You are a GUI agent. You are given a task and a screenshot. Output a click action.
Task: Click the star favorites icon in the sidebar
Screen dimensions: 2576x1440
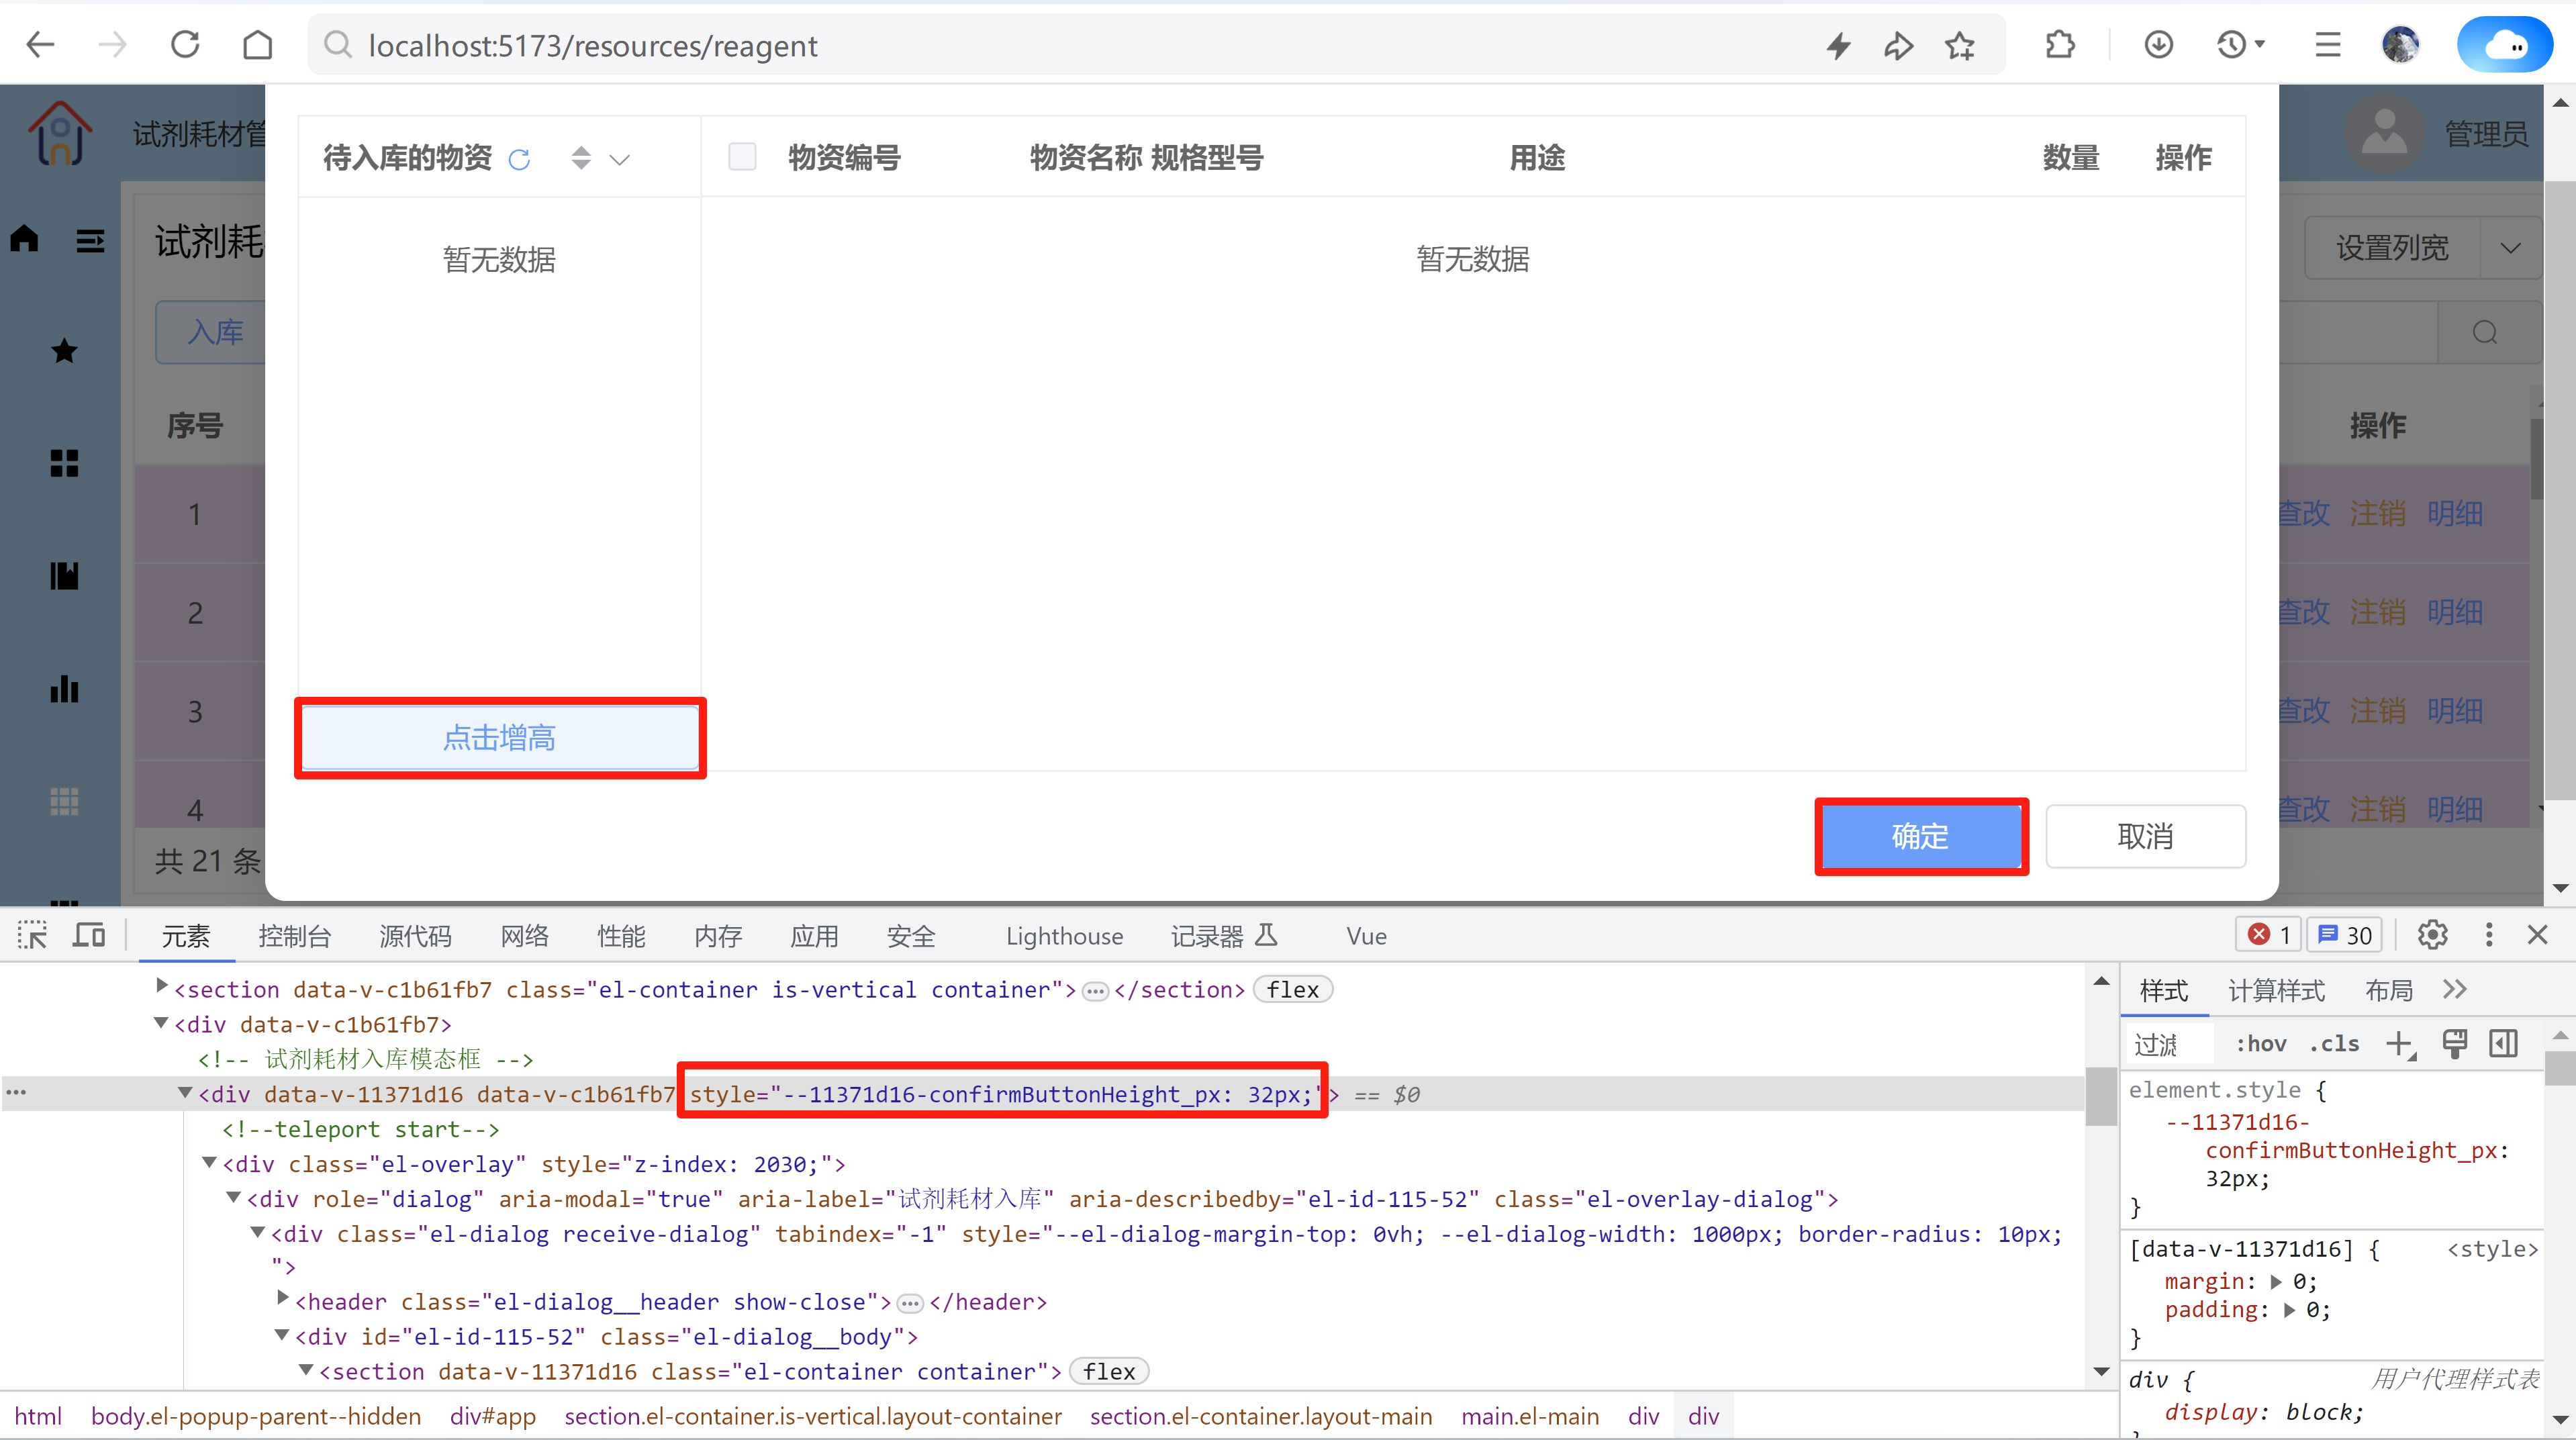coord(63,350)
